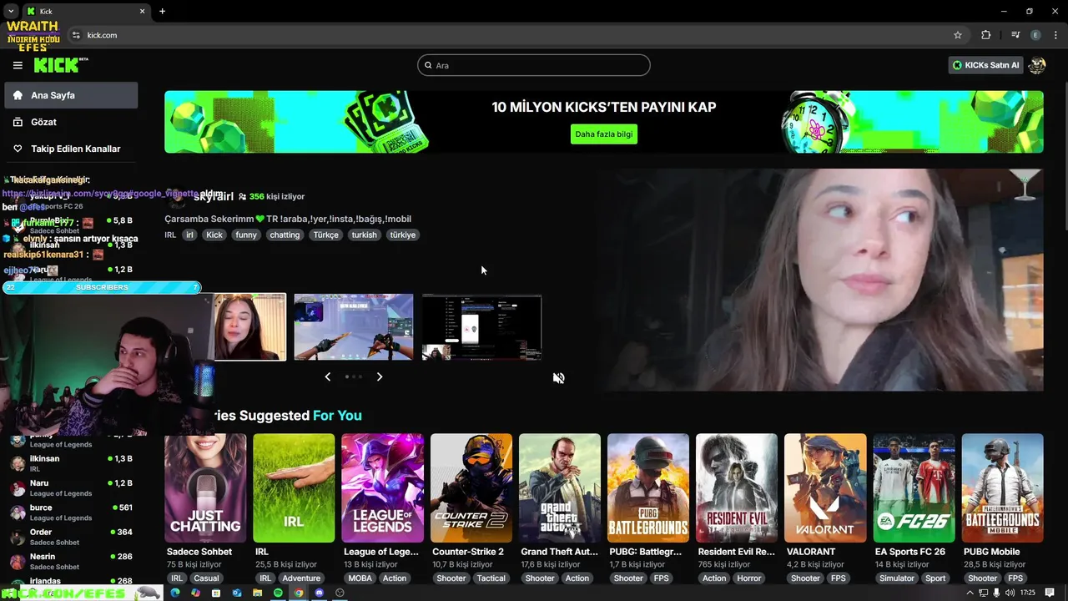The width and height of the screenshot is (1068, 601).
Task: Open Spotify from the taskbar
Action: pos(278,593)
